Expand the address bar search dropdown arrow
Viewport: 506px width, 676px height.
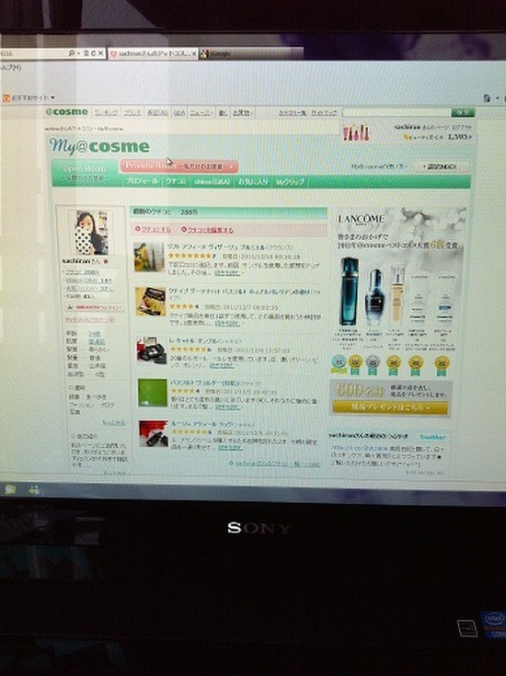(x=78, y=53)
